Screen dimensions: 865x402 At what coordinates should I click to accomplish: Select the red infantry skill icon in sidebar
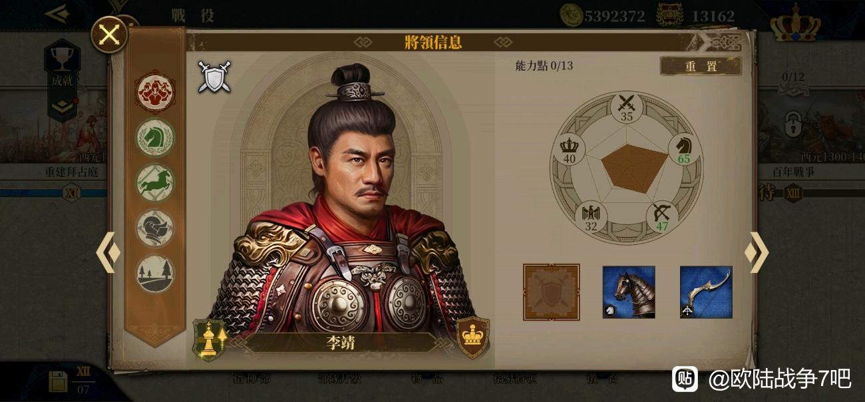coord(155,92)
